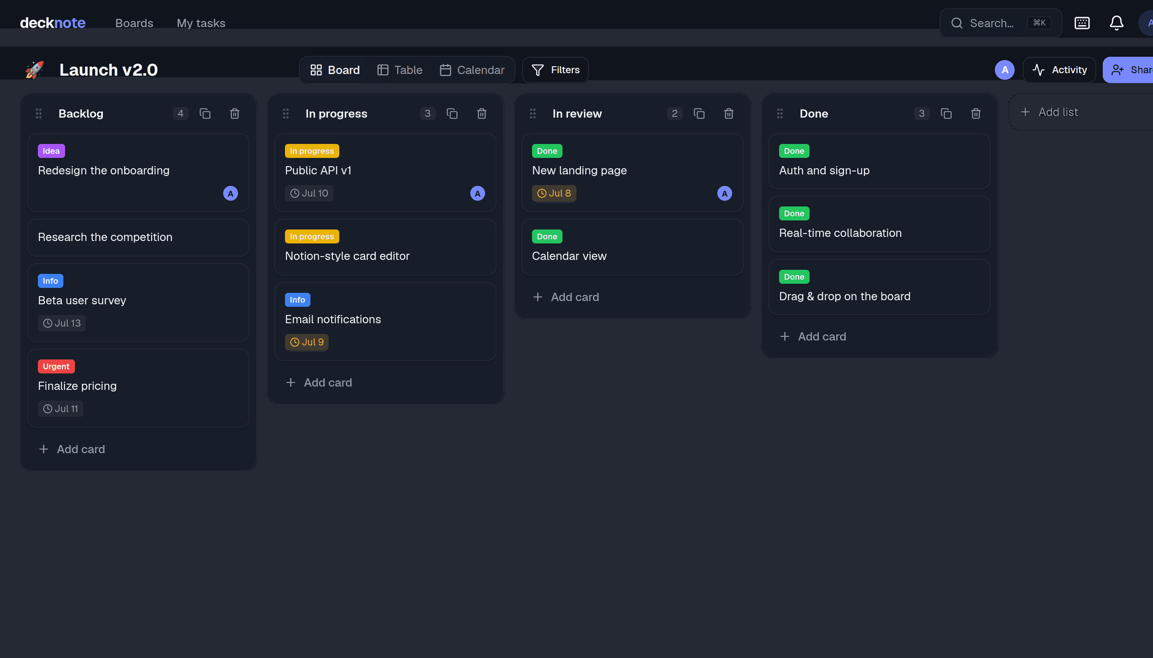Click the In review list title
Image resolution: width=1153 pixels, height=658 pixels.
[577, 114]
